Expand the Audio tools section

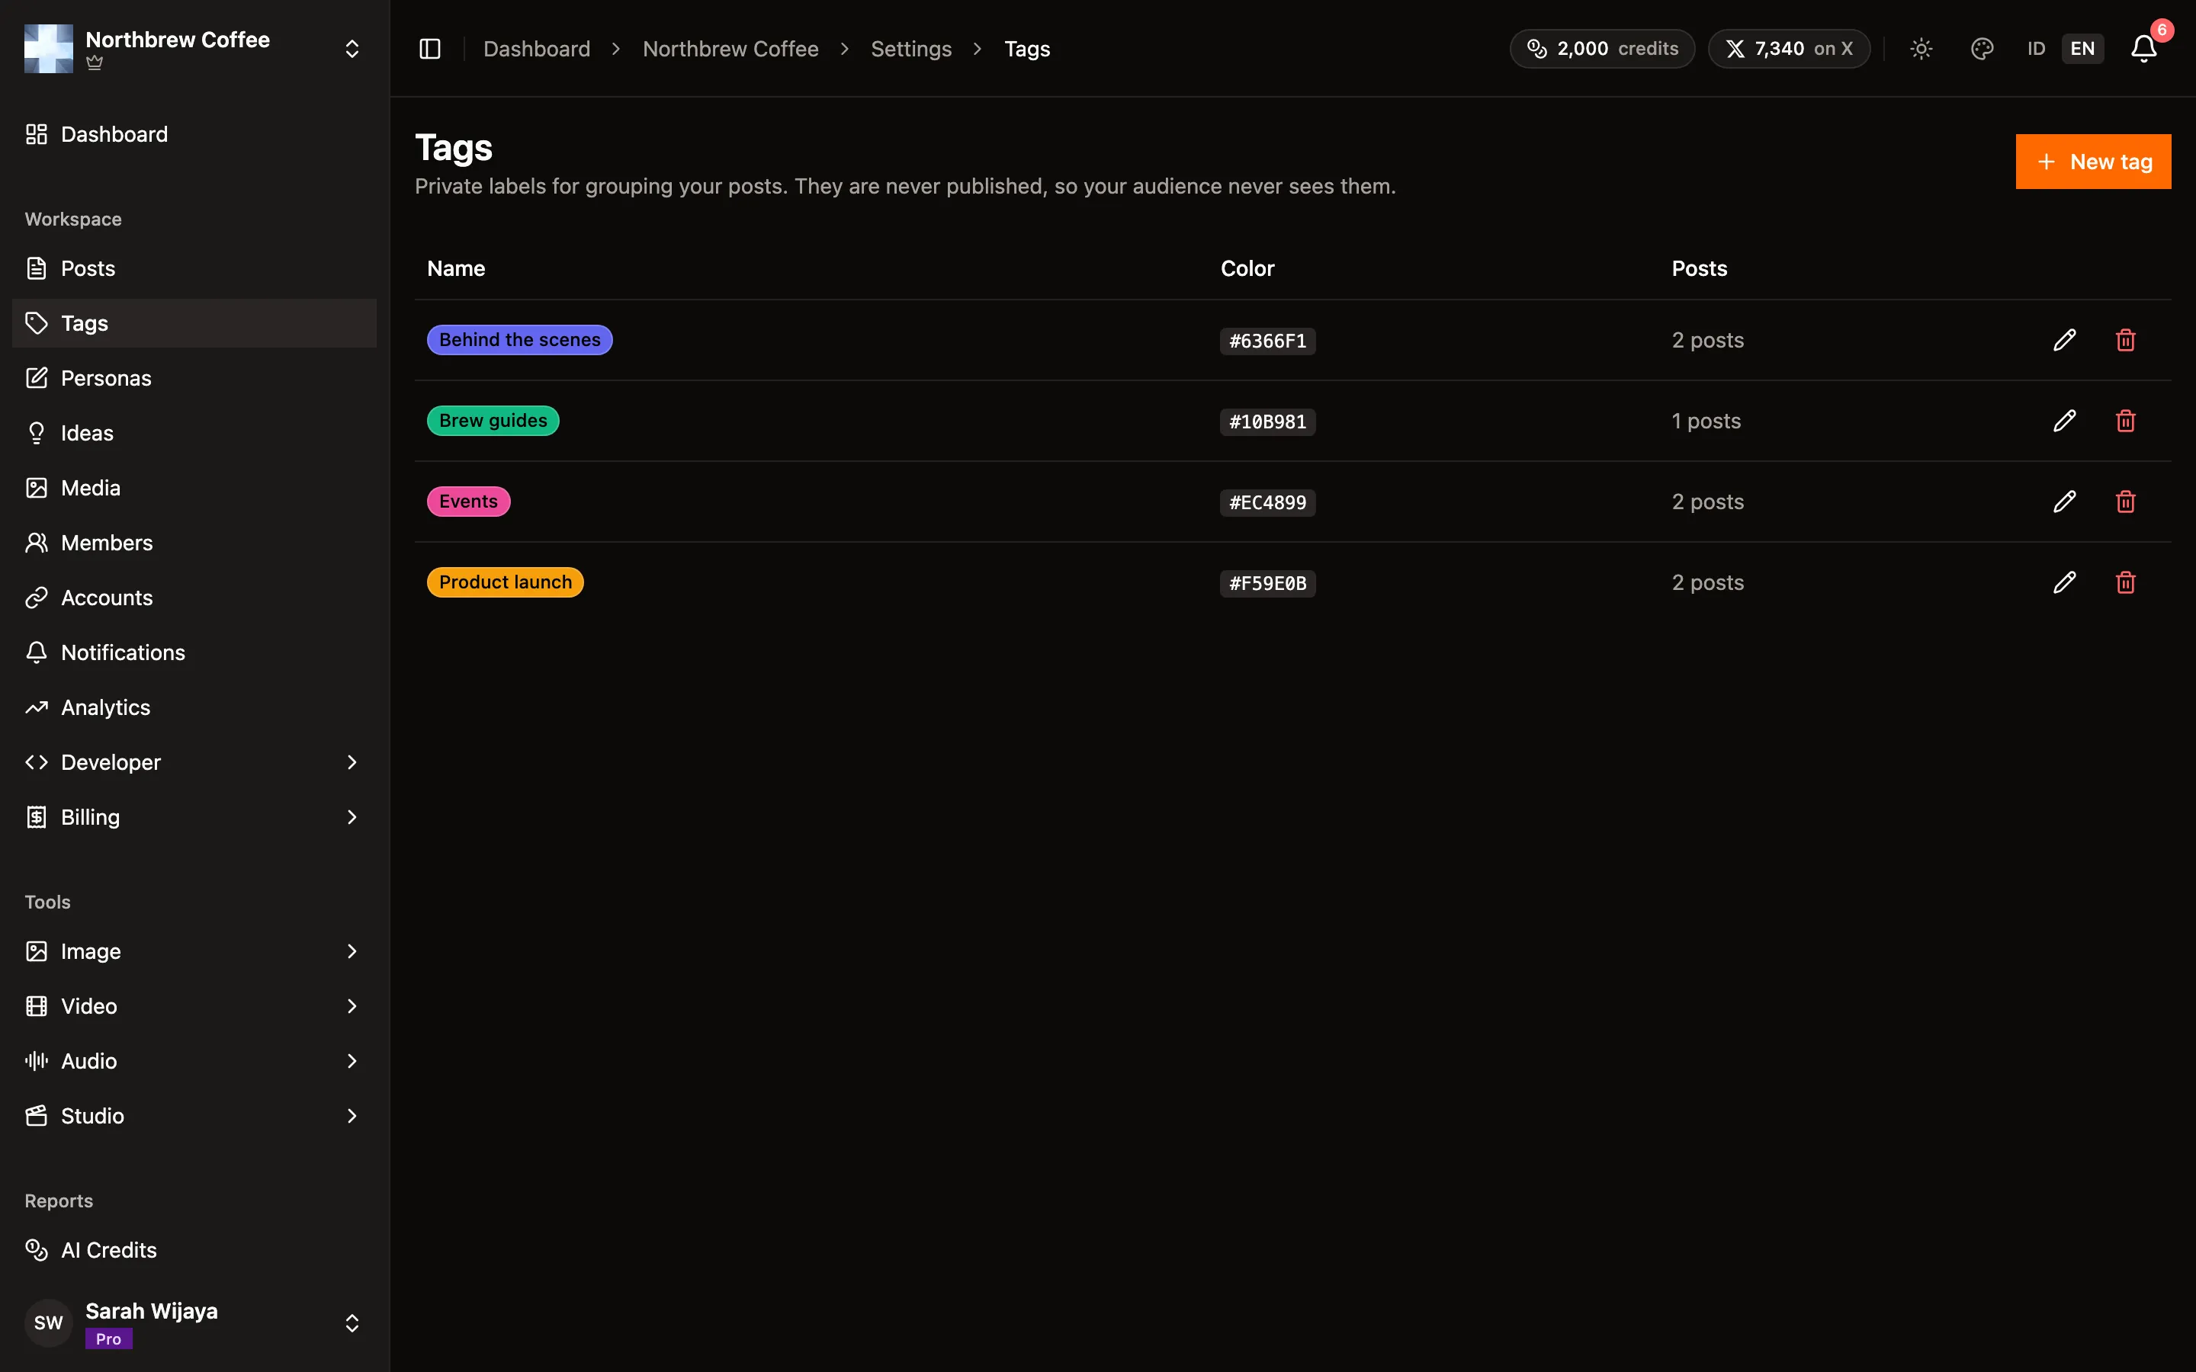pyautogui.click(x=194, y=1062)
